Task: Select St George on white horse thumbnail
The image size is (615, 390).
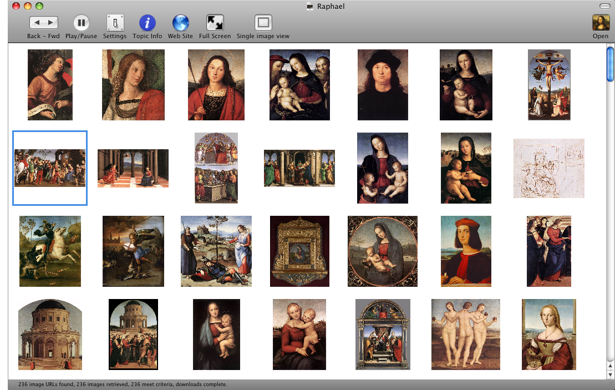Action: click(50, 251)
